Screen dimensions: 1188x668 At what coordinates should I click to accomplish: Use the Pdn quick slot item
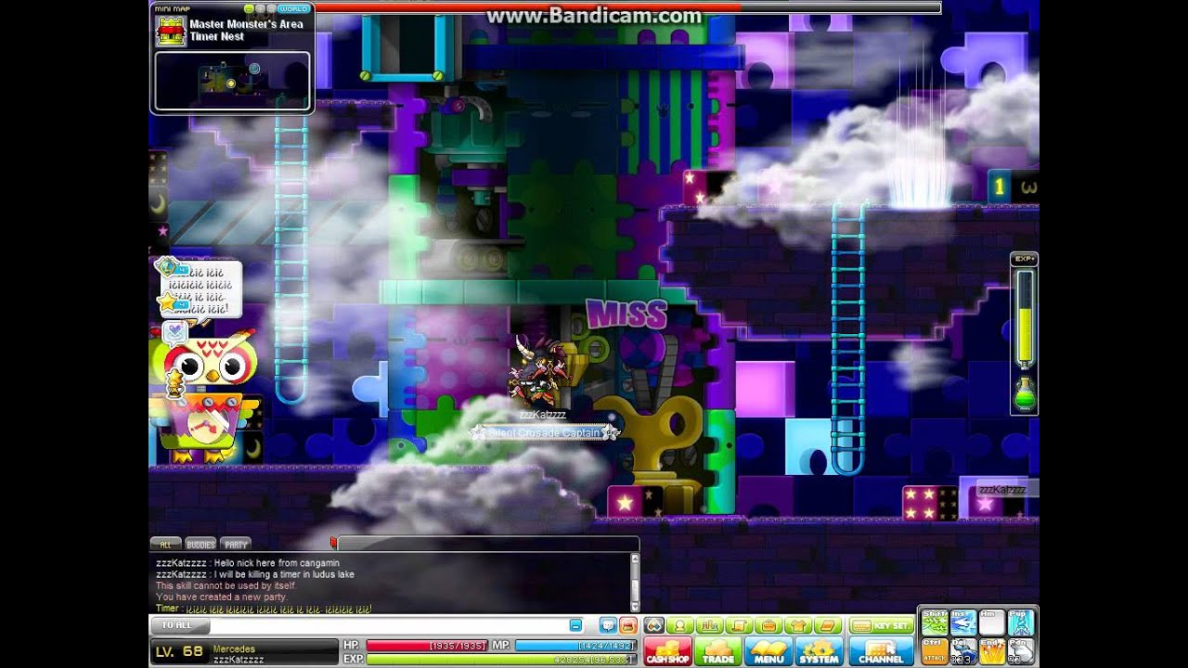point(1021,651)
